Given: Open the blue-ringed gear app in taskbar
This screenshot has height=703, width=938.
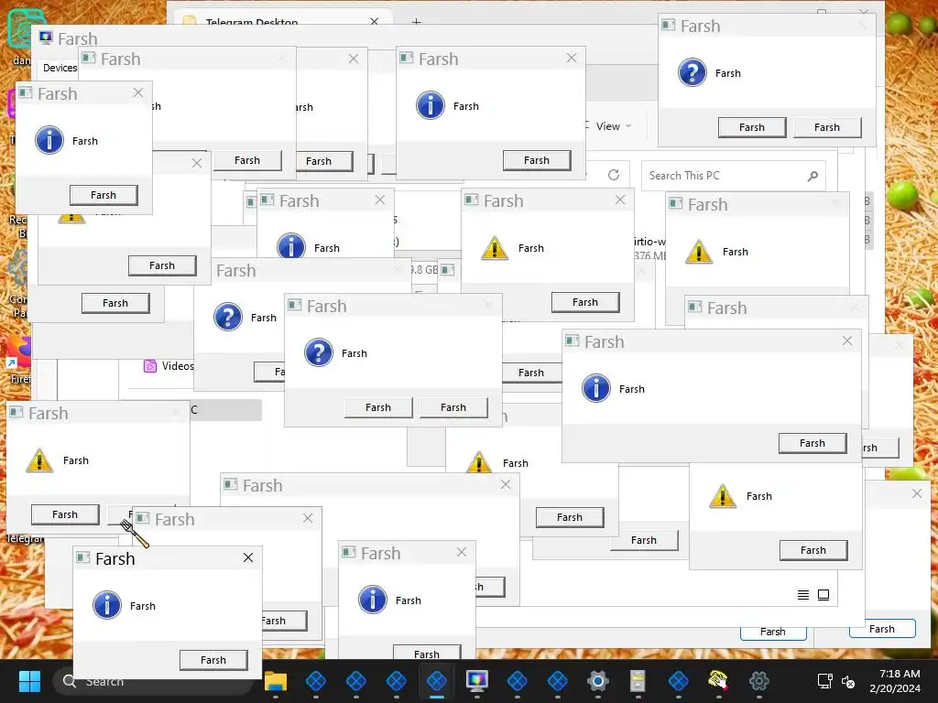Looking at the screenshot, I should coord(597,681).
